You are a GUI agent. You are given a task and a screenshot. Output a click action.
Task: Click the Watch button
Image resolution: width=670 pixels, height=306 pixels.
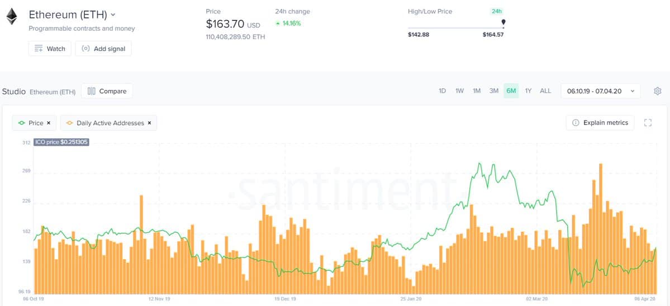(x=50, y=49)
